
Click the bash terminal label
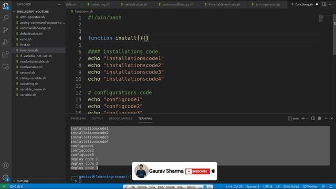[x=293, y=118]
